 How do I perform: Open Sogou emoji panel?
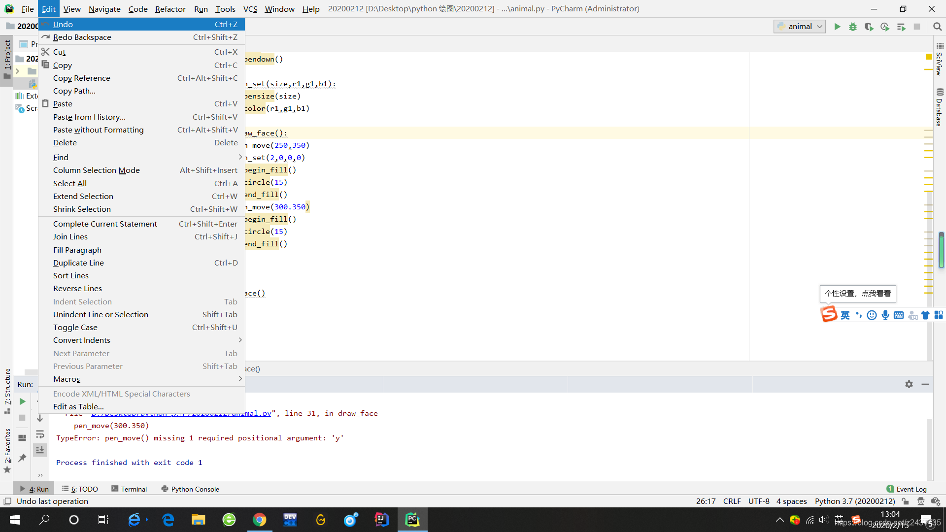872,315
